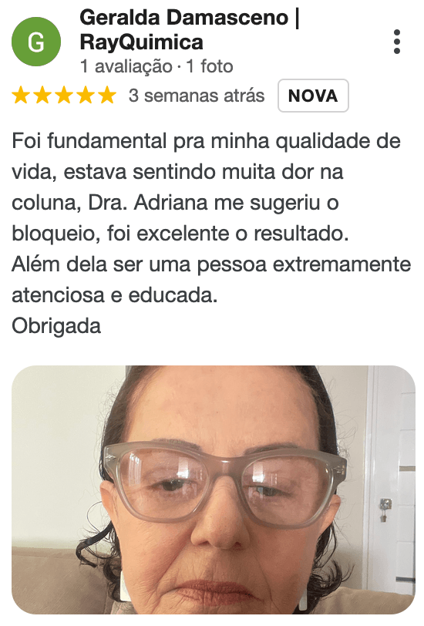The height and width of the screenshot is (626, 424).
Task: Click the fourth yellow rating star
Action: click(86, 96)
